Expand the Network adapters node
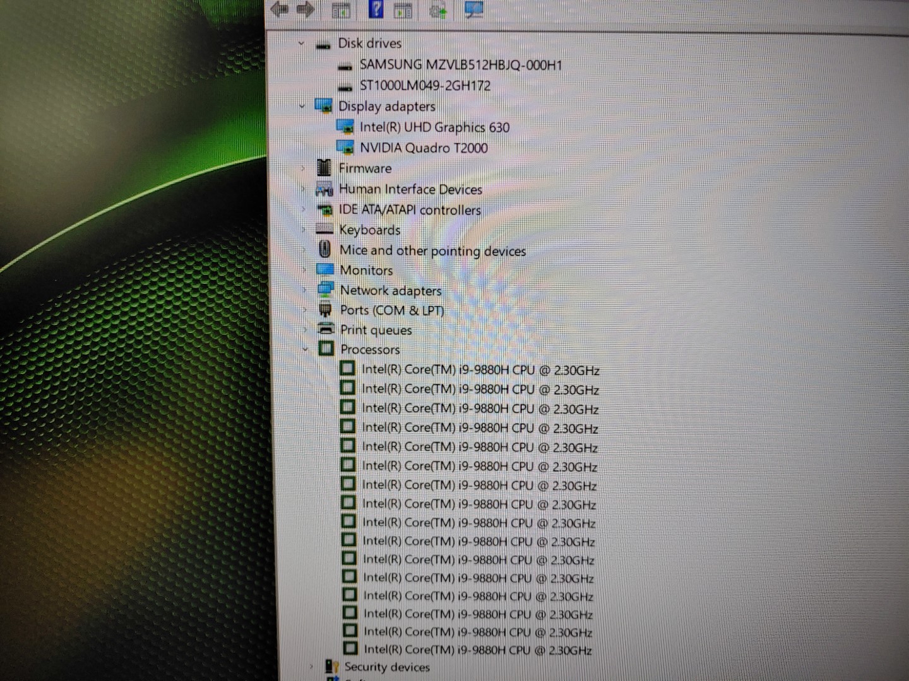The height and width of the screenshot is (681, 909). (304, 290)
